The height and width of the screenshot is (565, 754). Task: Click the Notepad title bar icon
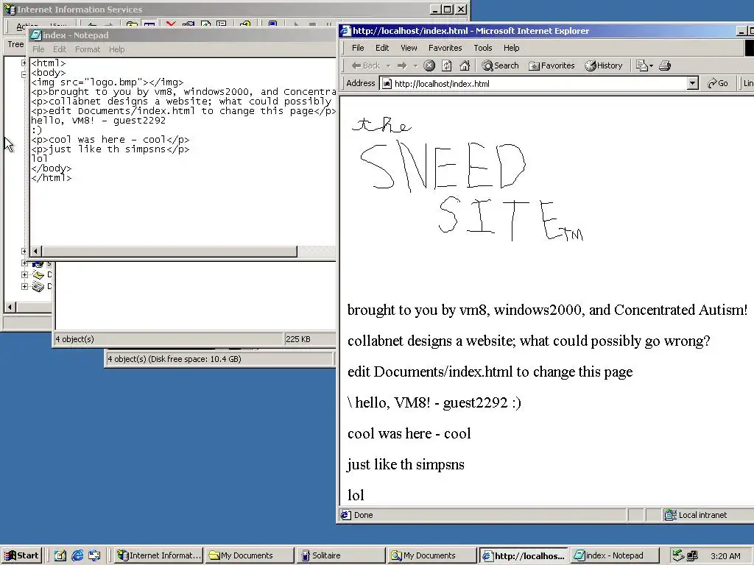(36, 35)
